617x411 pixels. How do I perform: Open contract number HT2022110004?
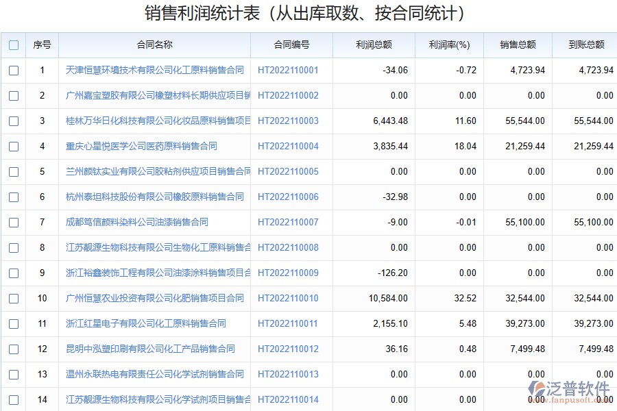288,146
